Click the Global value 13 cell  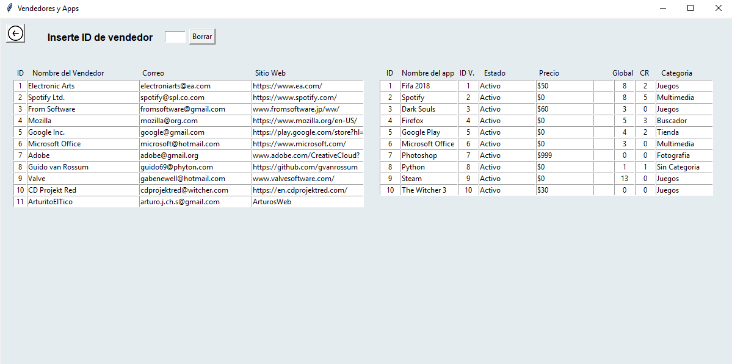[625, 179]
